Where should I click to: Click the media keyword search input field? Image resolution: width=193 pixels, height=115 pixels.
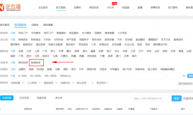152,98
